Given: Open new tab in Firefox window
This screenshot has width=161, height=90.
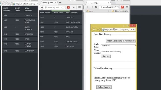Looking at the screenshot, I should click(x=60, y=2).
